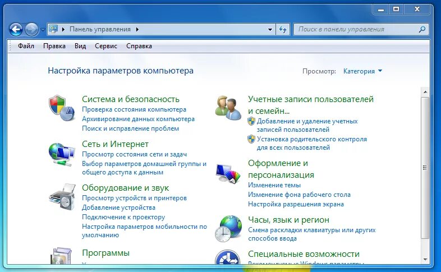Expand arrow after Панель управления in address bar
Viewport: 441px width, 272px height.
137,29
